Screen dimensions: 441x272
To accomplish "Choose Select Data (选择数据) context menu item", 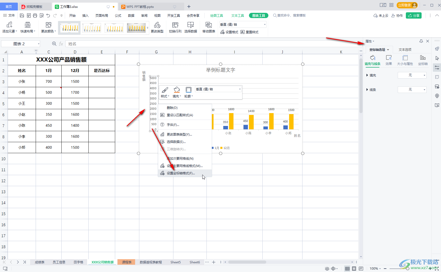I will pos(185,142).
